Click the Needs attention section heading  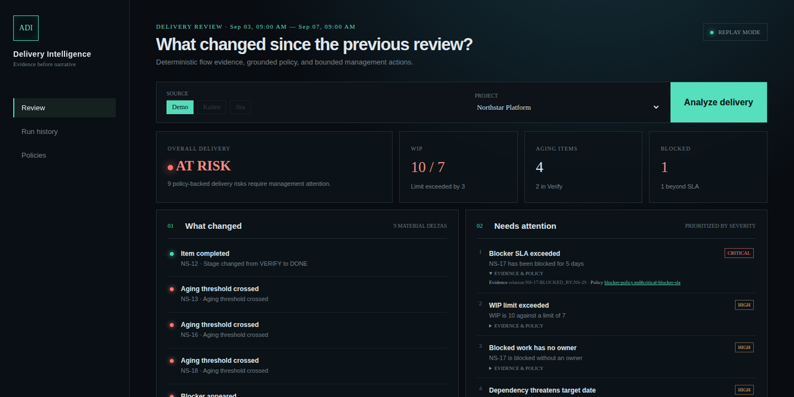click(x=525, y=226)
